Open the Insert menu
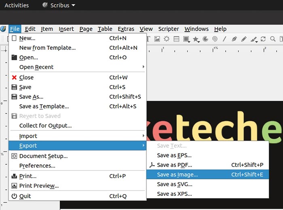The image size is (283, 210). (x=66, y=29)
